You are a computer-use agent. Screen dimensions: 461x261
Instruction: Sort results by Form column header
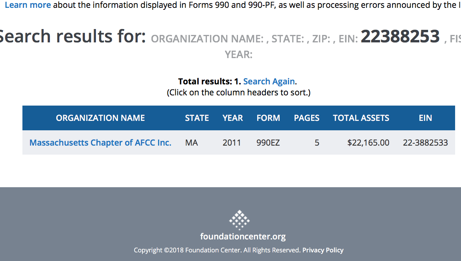(x=268, y=118)
